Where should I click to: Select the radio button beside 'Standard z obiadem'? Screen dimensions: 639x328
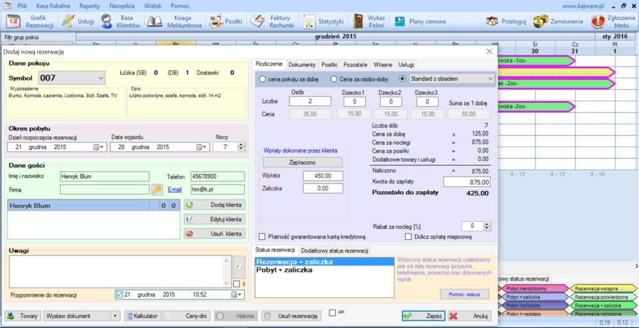click(x=402, y=79)
